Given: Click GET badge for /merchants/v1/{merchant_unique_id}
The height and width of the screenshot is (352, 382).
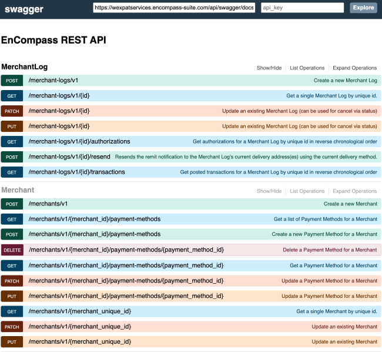Looking at the screenshot, I should [12, 311].
